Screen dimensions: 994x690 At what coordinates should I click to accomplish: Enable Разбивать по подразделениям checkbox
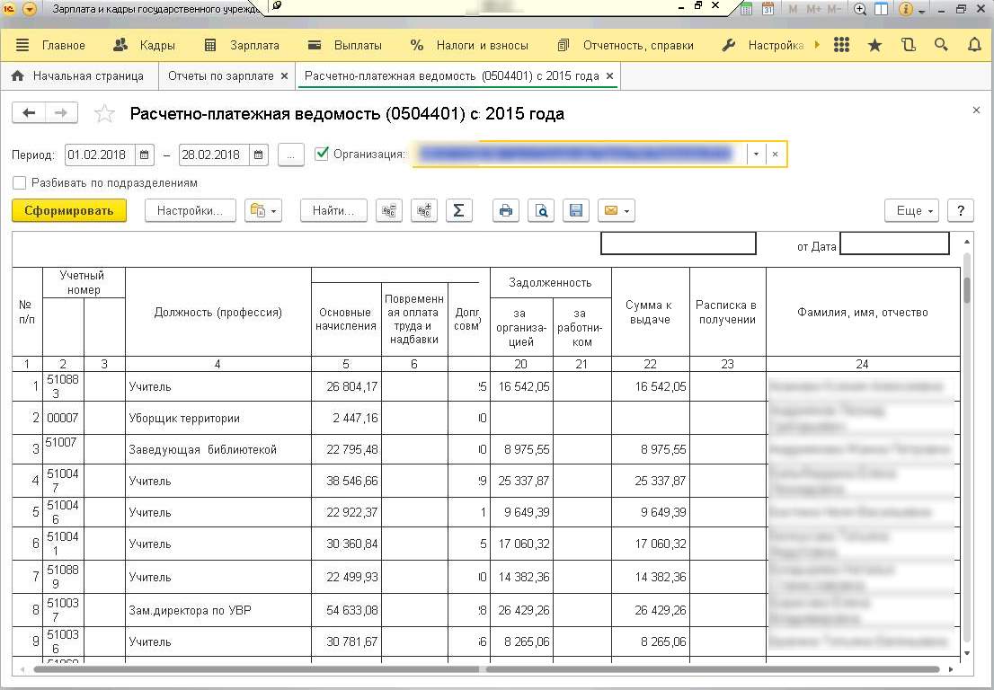(x=20, y=182)
